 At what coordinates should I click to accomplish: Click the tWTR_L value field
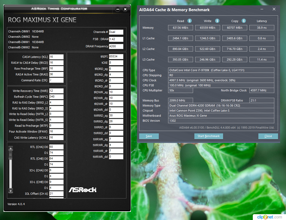pos(56,114)
